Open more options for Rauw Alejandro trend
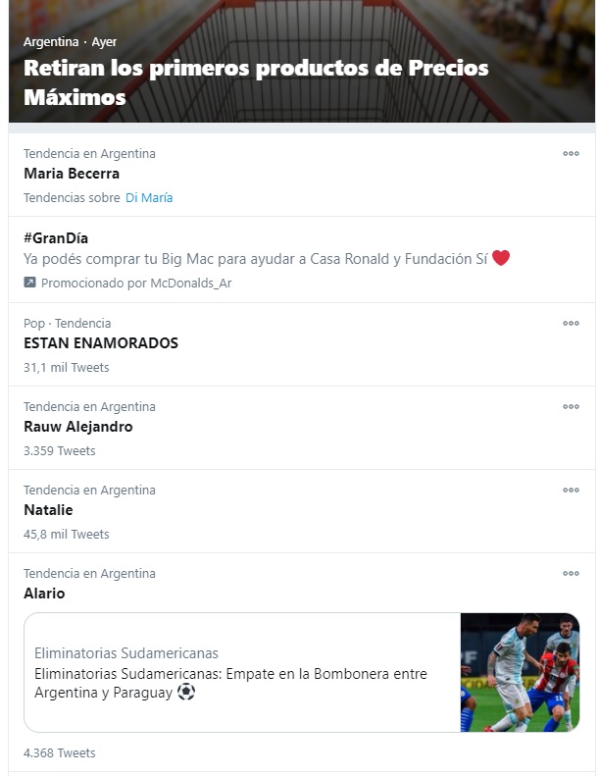This screenshot has height=776, width=601. 571,407
